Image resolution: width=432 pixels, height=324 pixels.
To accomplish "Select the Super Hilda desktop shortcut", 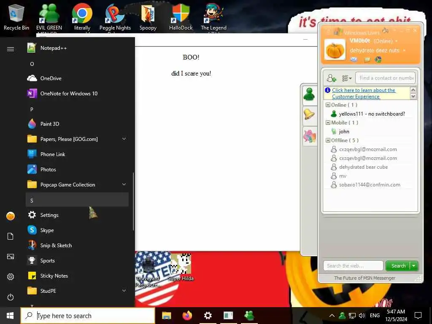I will point(181,267).
